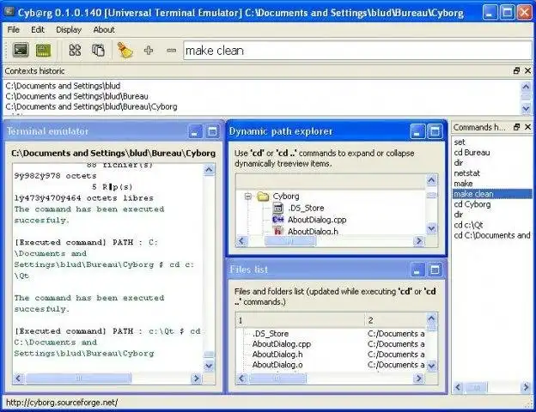
Task: Select 'cd C:\Documents and' history entry
Action: click(x=492, y=235)
